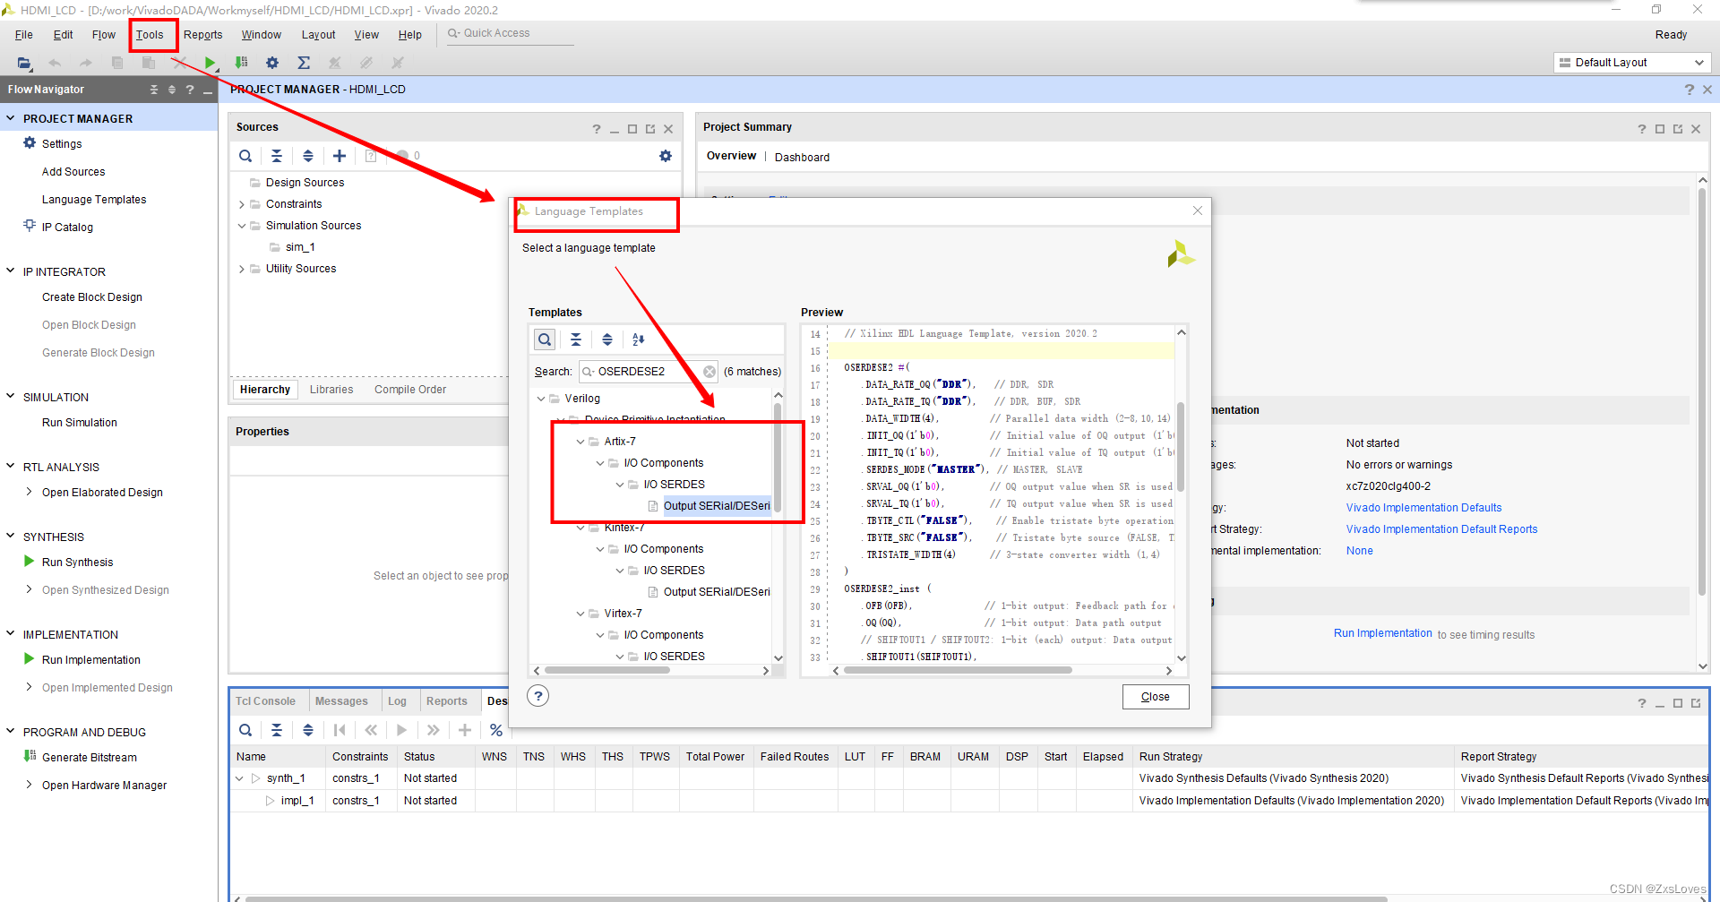Click the Generate Bitstream toolbar icon
The height and width of the screenshot is (902, 1720).
coord(241,63)
